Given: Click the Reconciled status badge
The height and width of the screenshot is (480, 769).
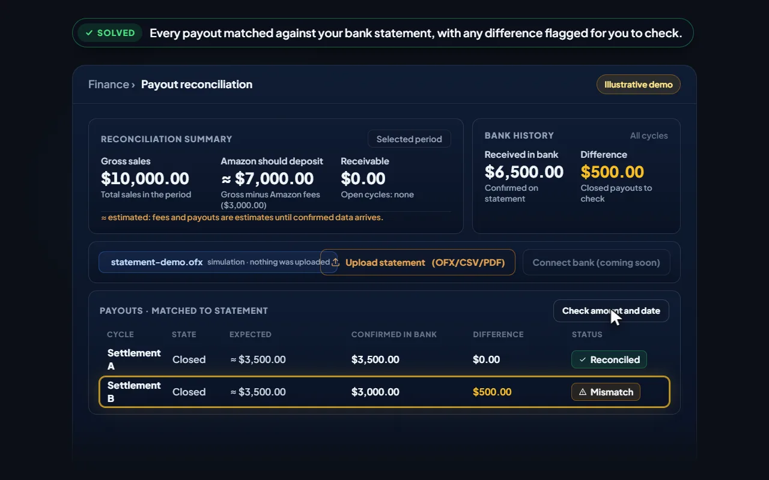Looking at the screenshot, I should 609,359.
